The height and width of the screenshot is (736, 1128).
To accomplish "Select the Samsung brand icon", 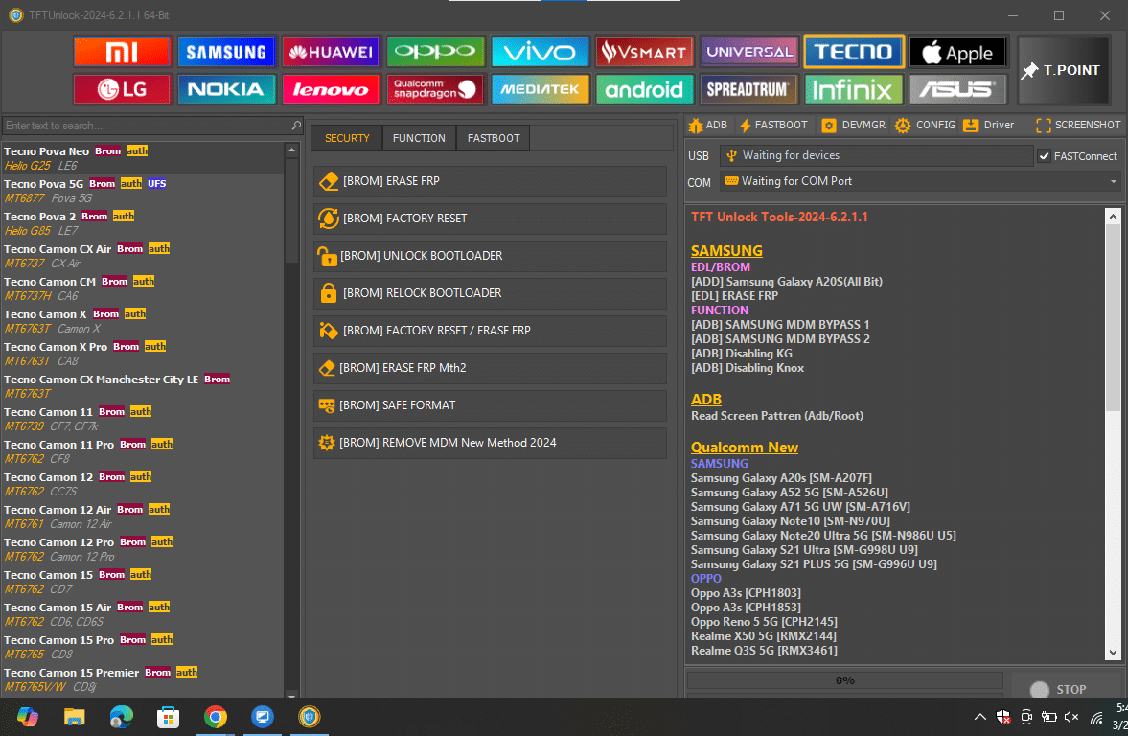I will [226, 51].
